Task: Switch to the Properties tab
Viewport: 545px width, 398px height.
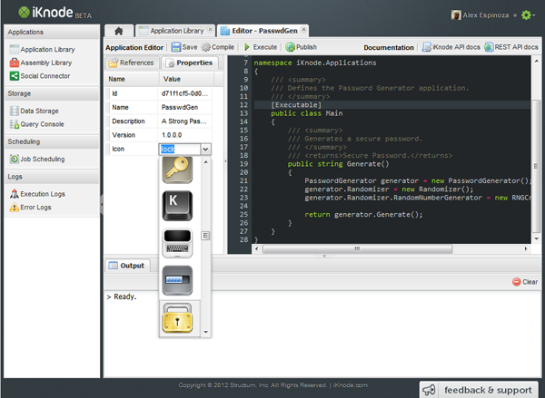Action: click(190, 63)
